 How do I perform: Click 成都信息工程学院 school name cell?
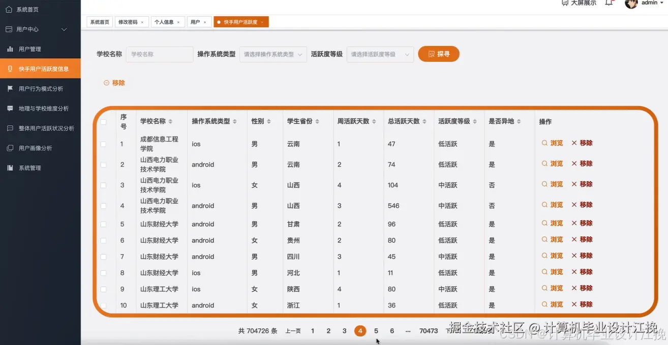(159, 144)
